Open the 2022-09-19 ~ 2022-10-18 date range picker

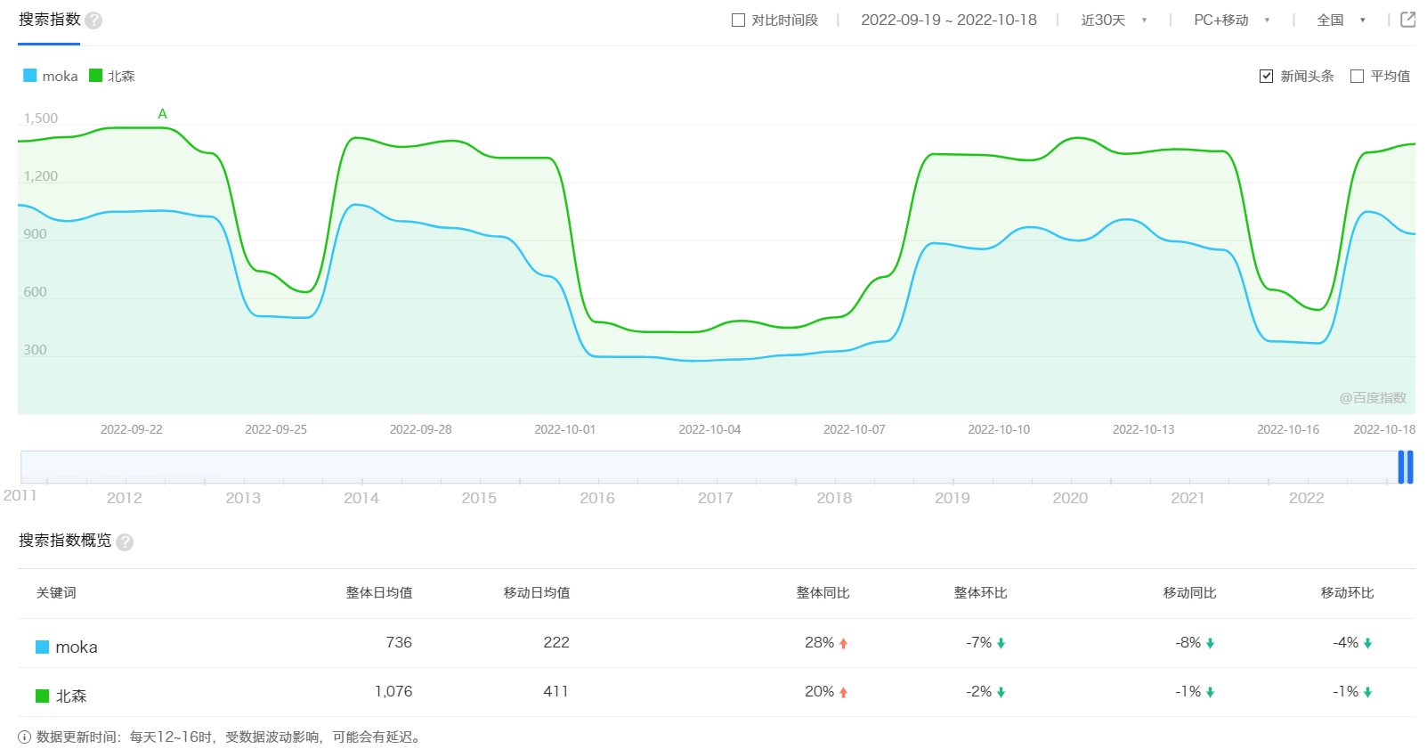pyautogui.click(x=948, y=20)
